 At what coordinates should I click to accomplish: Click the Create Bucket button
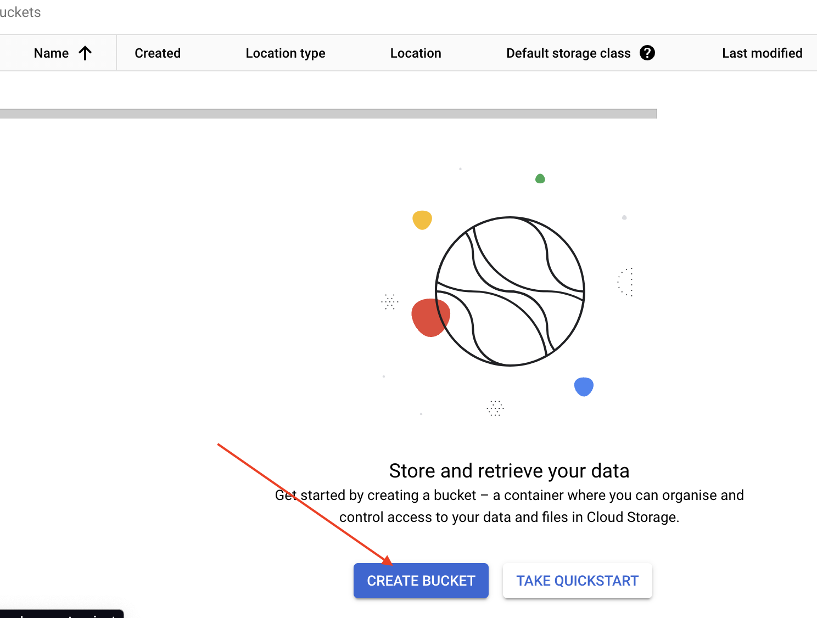pos(421,581)
